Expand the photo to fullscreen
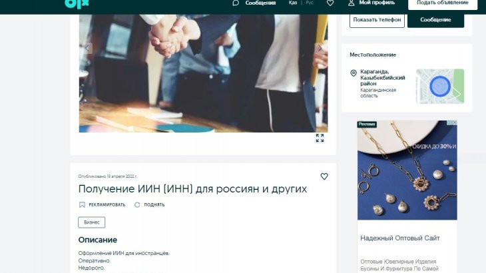This screenshot has width=486, height=273. [320, 138]
